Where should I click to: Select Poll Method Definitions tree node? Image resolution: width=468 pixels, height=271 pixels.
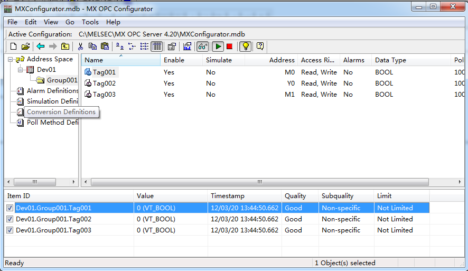click(52, 123)
